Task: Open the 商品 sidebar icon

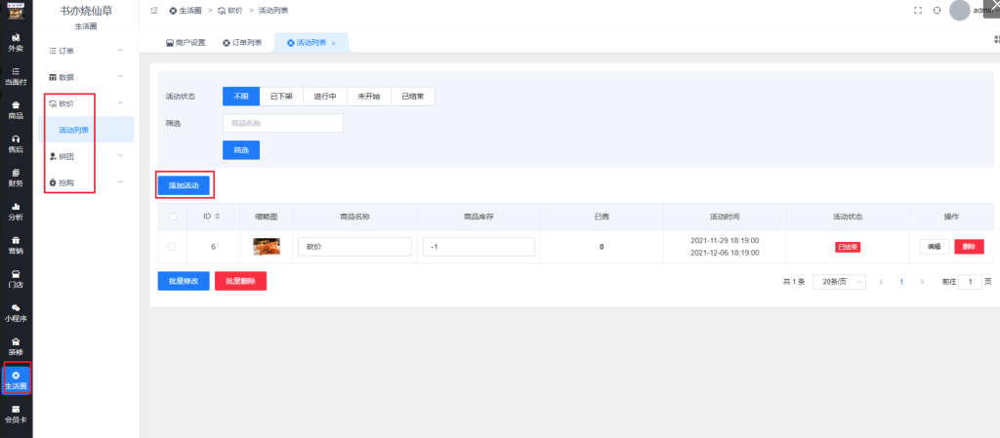Action: (16, 109)
